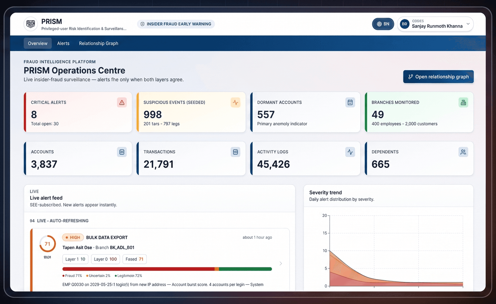Expand the Sanjay Runmoth Khanna user dropdown
This screenshot has width=496, height=304.
point(435,24)
